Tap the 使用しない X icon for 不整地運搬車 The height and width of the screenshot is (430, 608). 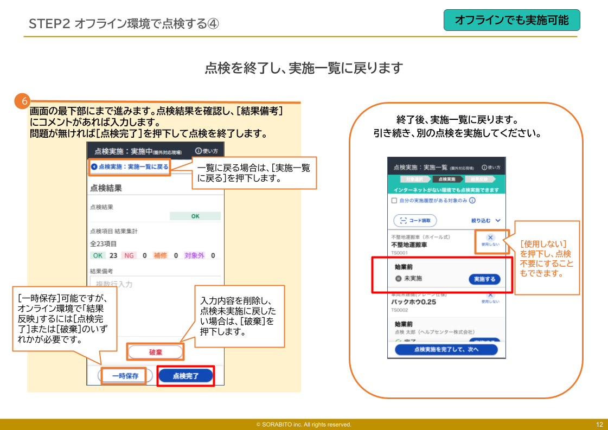(490, 238)
